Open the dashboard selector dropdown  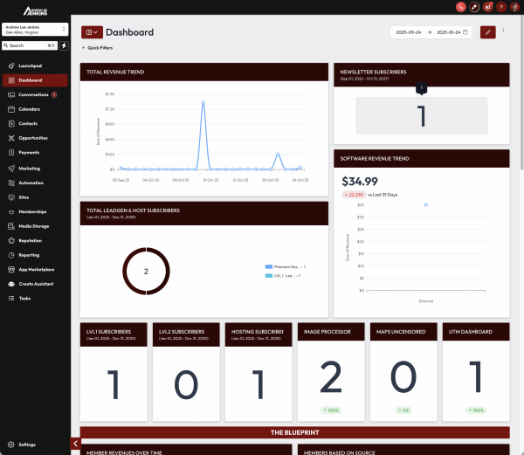(x=91, y=32)
